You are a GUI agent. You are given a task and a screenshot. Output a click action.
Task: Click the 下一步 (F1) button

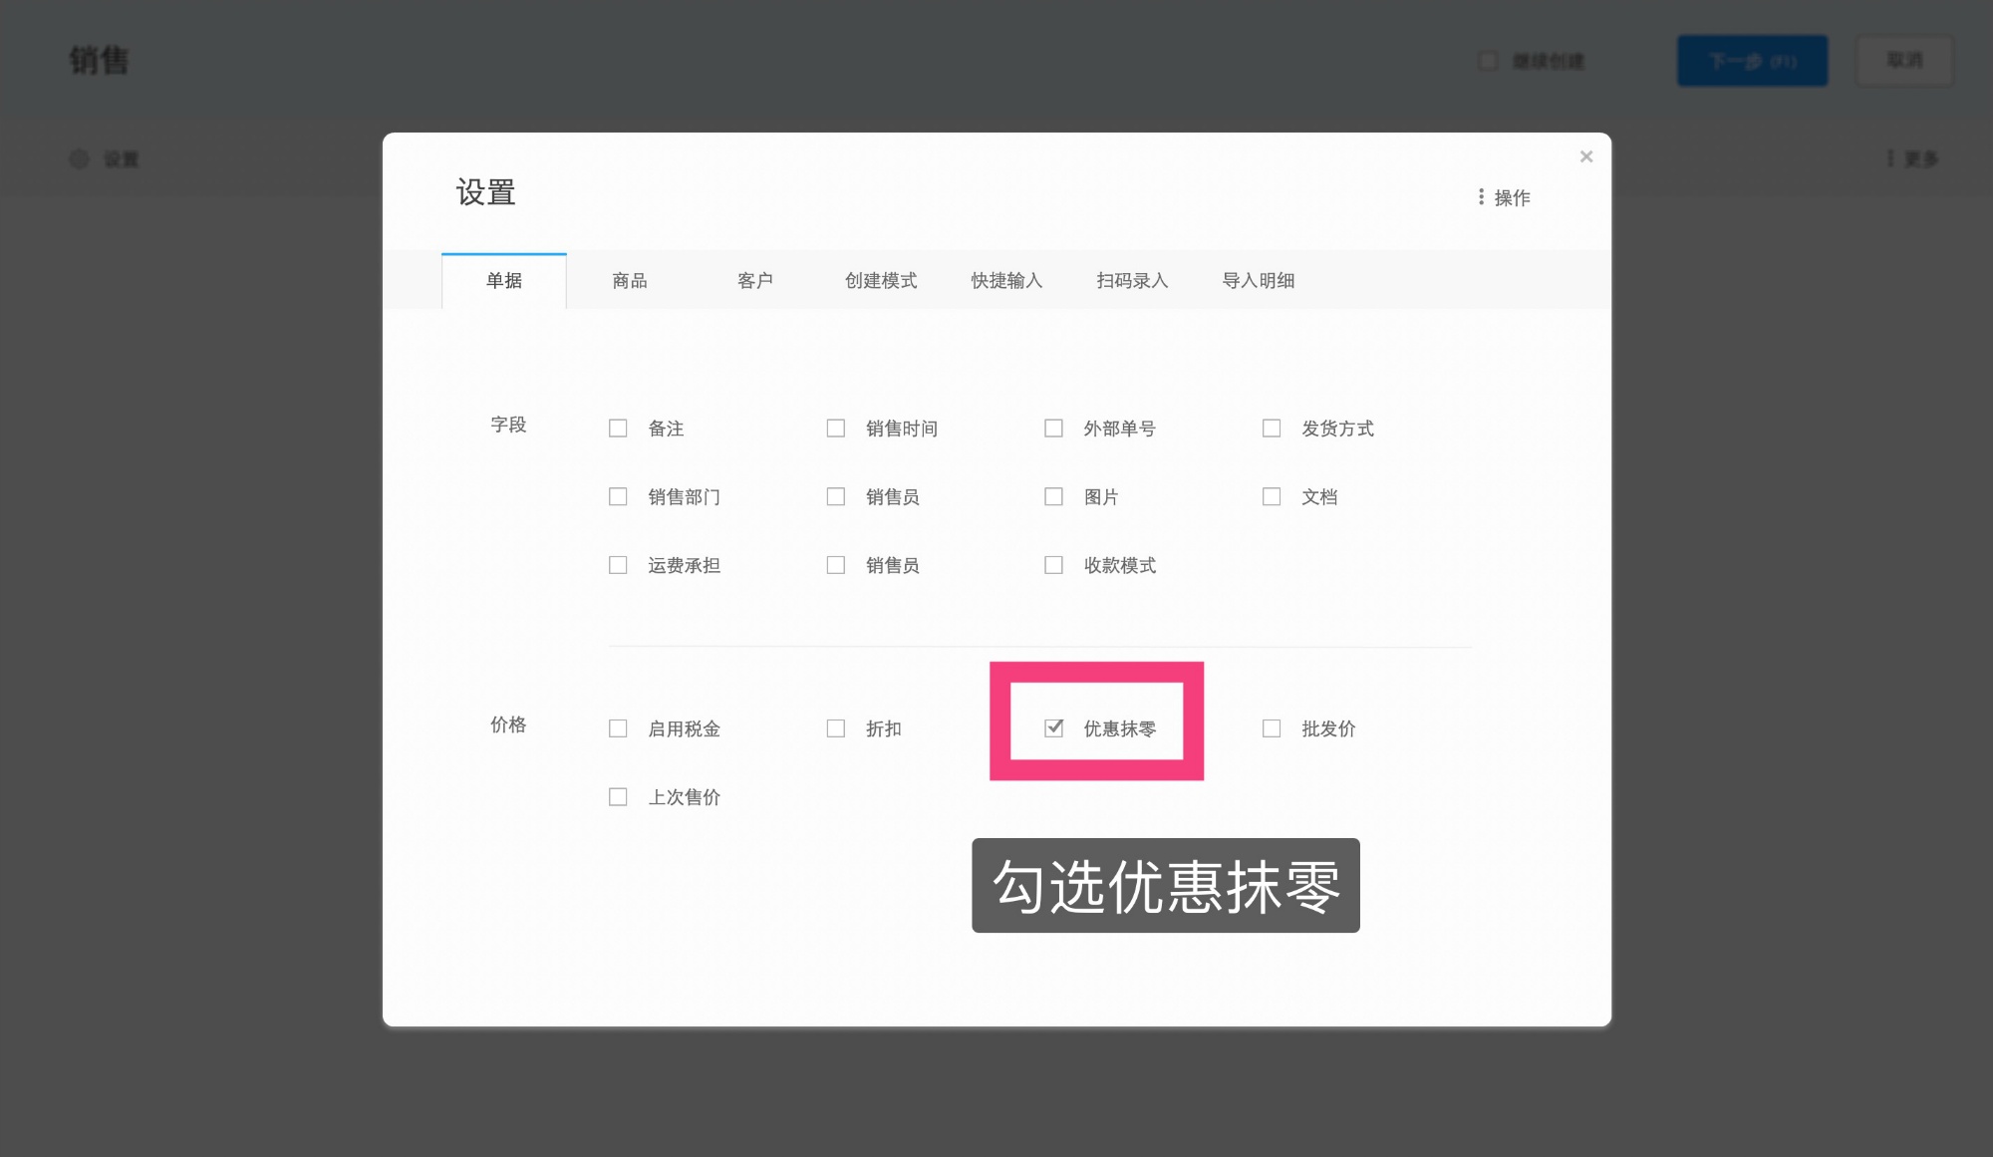click(1752, 60)
